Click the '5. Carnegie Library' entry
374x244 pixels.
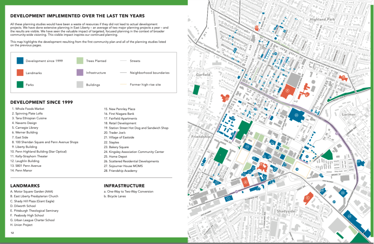[x=25, y=128]
